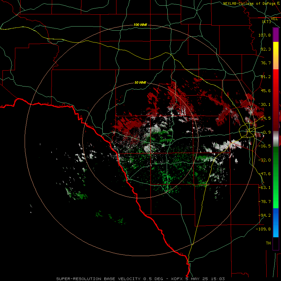
Task: Click the gray near-zero segment of the color bar
Action: pos(276,138)
